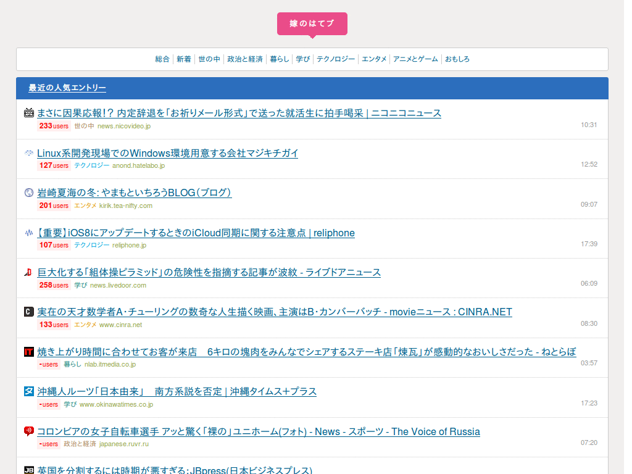Click the エンタメ tag next to kirik.tea-nifty.com
Image resolution: width=632 pixels, height=474 pixels.
coord(85,206)
